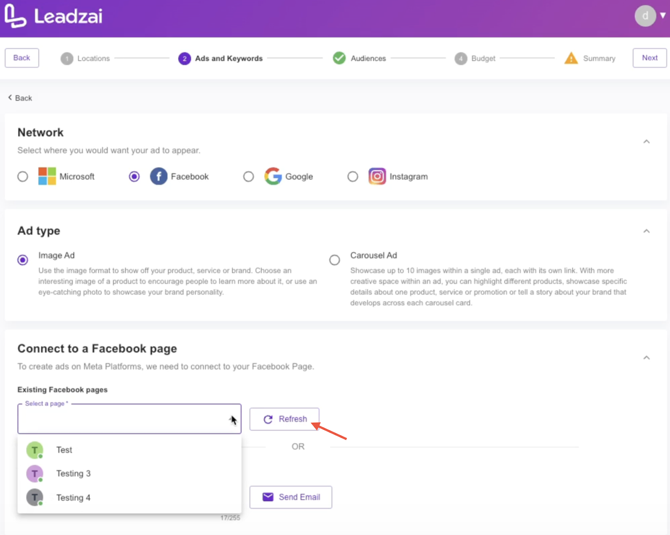
Task: Select the Microsoft network radio button
Action: tap(23, 177)
